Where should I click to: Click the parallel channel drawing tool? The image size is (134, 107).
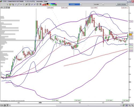(27, 5)
